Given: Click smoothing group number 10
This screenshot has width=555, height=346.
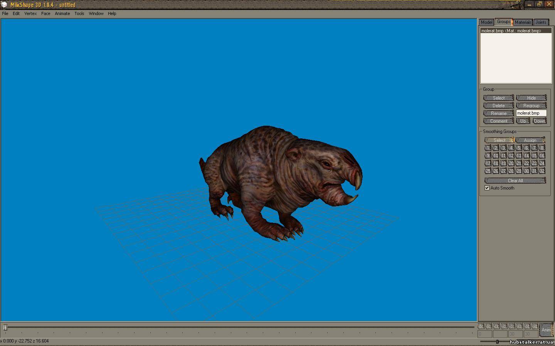Looking at the screenshot, I should (496, 155).
